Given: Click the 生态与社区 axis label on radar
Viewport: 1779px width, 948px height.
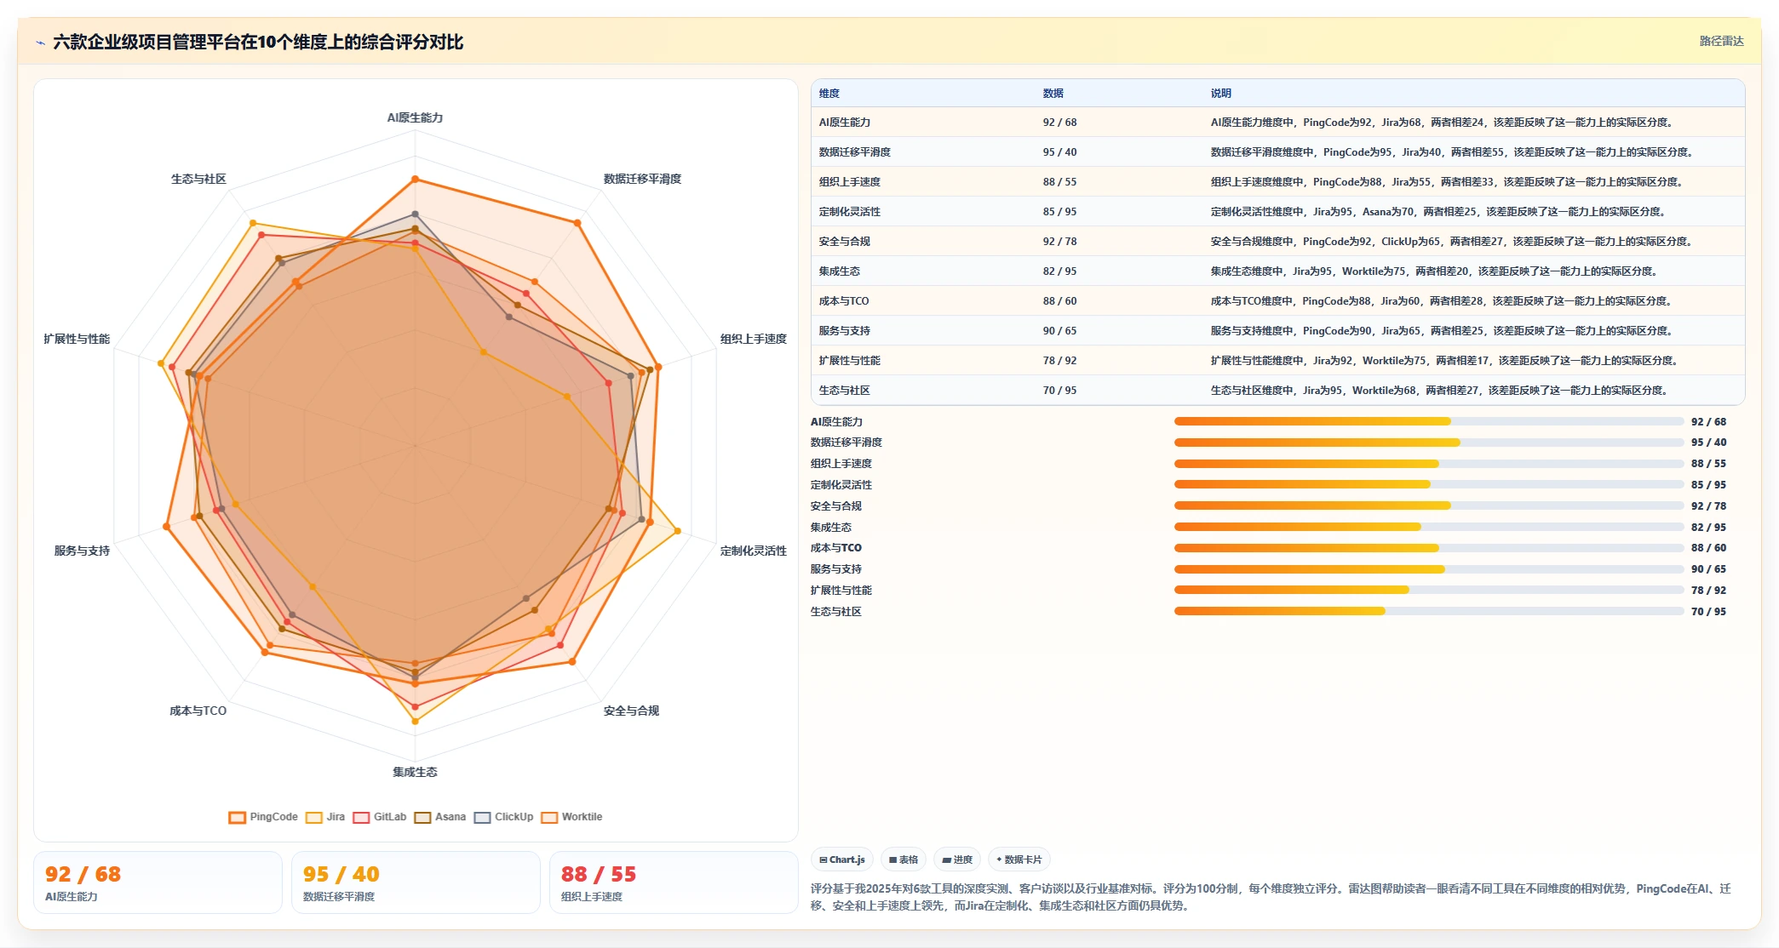Looking at the screenshot, I should [x=198, y=179].
